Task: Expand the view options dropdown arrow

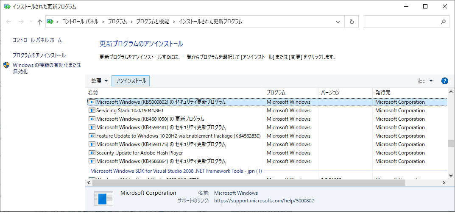Action: tap(431, 81)
